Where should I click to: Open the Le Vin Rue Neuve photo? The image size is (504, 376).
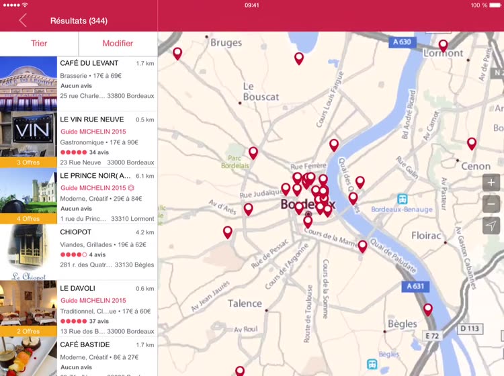click(x=28, y=134)
